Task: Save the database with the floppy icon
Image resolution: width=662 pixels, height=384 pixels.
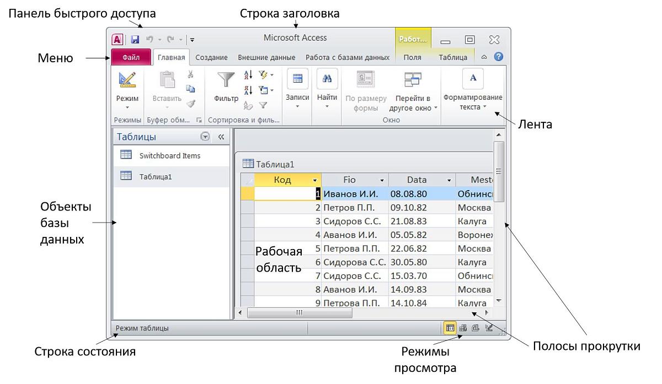Action: coord(135,40)
